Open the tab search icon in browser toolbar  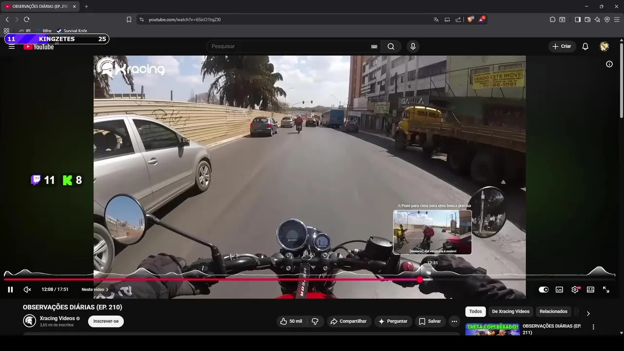pyautogui.click(x=562, y=19)
